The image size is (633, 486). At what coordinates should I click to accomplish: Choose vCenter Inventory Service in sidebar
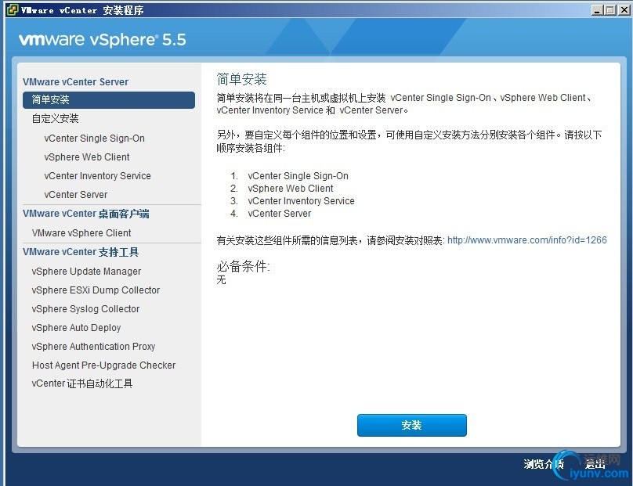pos(97,176)
